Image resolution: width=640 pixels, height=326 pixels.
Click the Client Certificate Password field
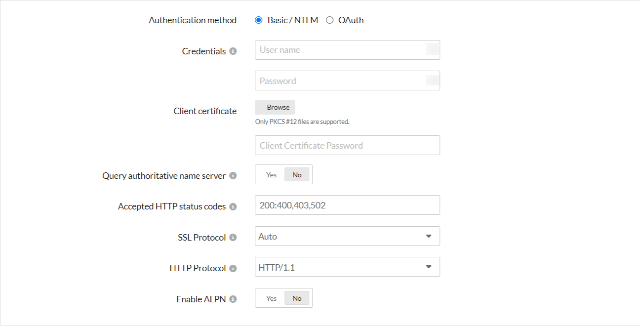347,146
